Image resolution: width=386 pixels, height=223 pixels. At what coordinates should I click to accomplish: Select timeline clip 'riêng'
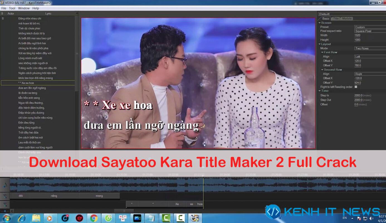tap(54, 196)
